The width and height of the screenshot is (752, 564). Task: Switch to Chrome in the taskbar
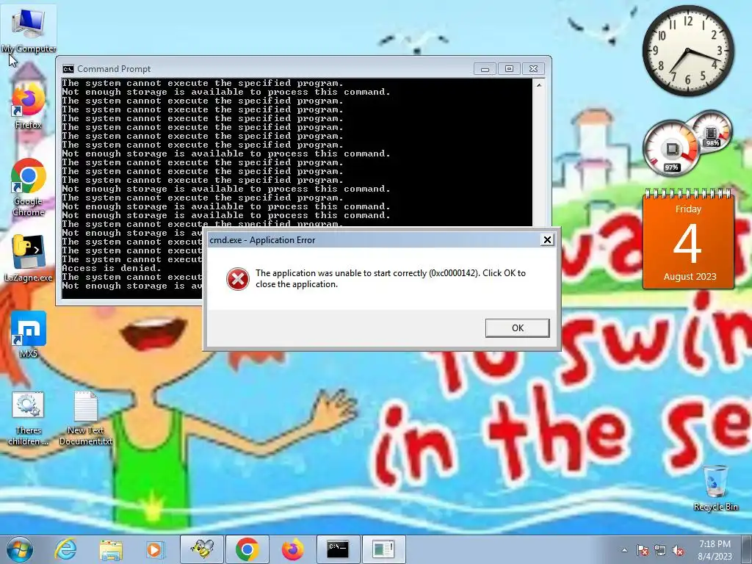click(x=247, y=549)
